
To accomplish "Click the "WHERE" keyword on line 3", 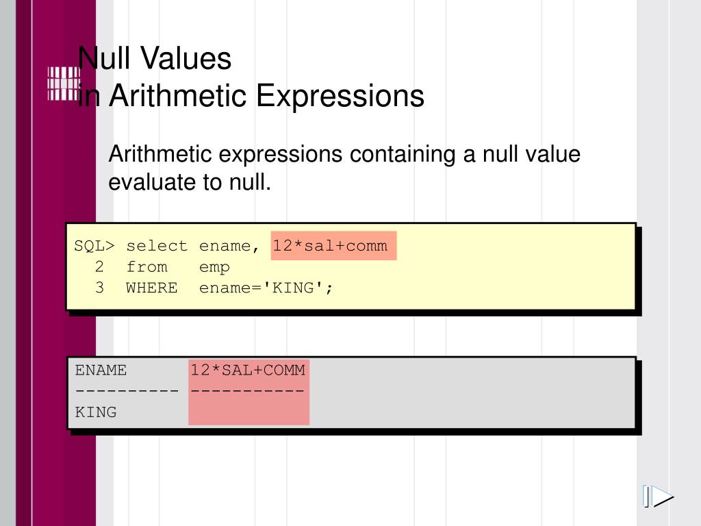I will tap(151, 288).
